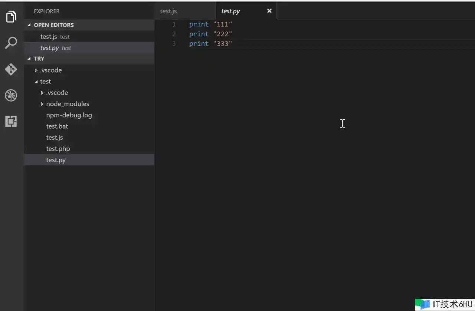Open test.js in the file tree
Viewport: 475px width, 311px height.
(x=55, y=138)
